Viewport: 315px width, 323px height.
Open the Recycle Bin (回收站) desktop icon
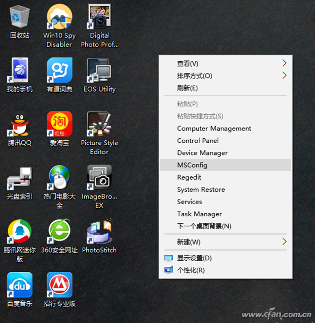click(20, 17)
